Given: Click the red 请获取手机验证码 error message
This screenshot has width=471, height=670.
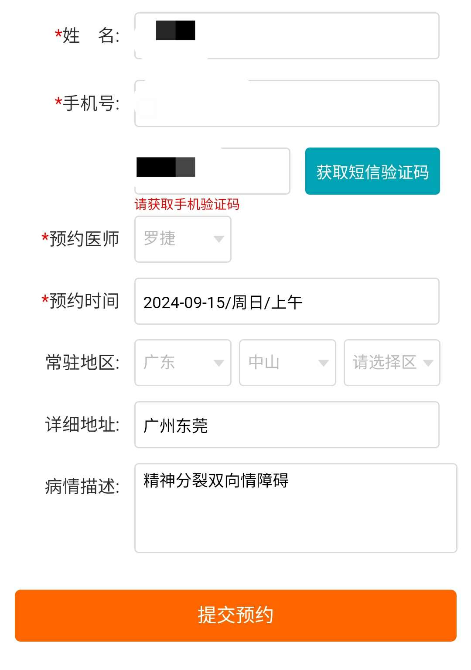Looking at the screenshot, I should 187,204.
